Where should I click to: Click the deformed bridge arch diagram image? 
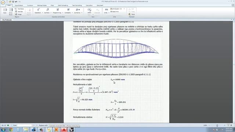pyautogui.click(x=116, y=48)
